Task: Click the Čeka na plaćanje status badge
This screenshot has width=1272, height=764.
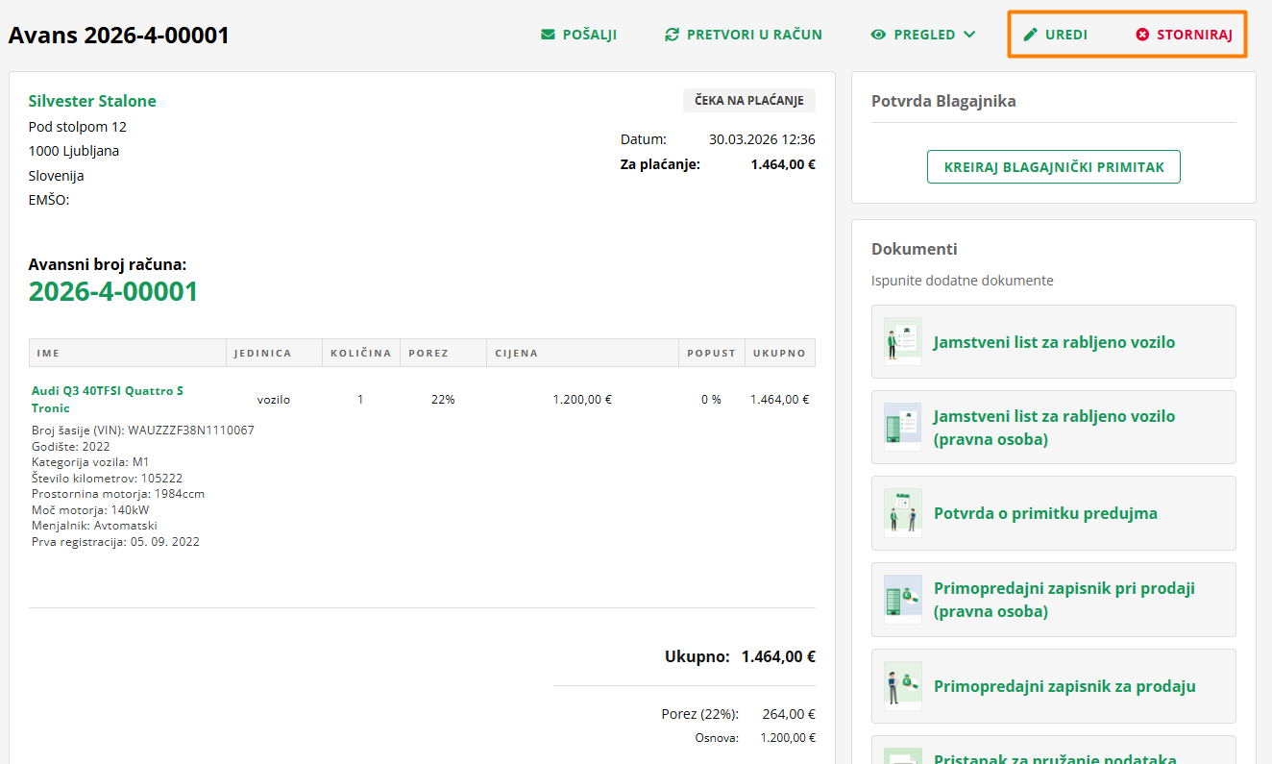Action: [x=749, y=101]
